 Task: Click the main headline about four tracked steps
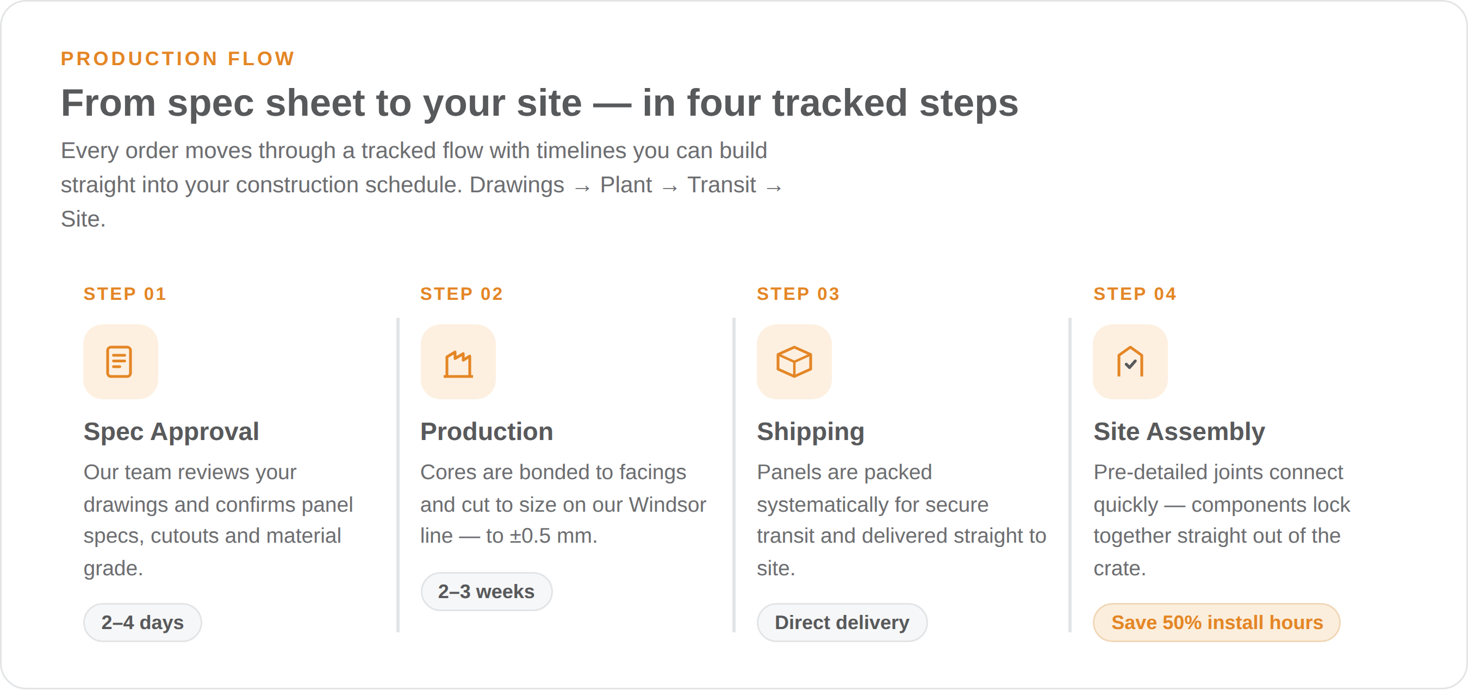[539, 103]
